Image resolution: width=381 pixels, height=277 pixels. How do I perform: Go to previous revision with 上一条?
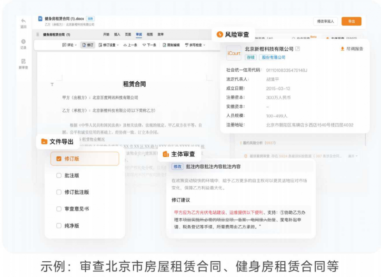point(130,45)
